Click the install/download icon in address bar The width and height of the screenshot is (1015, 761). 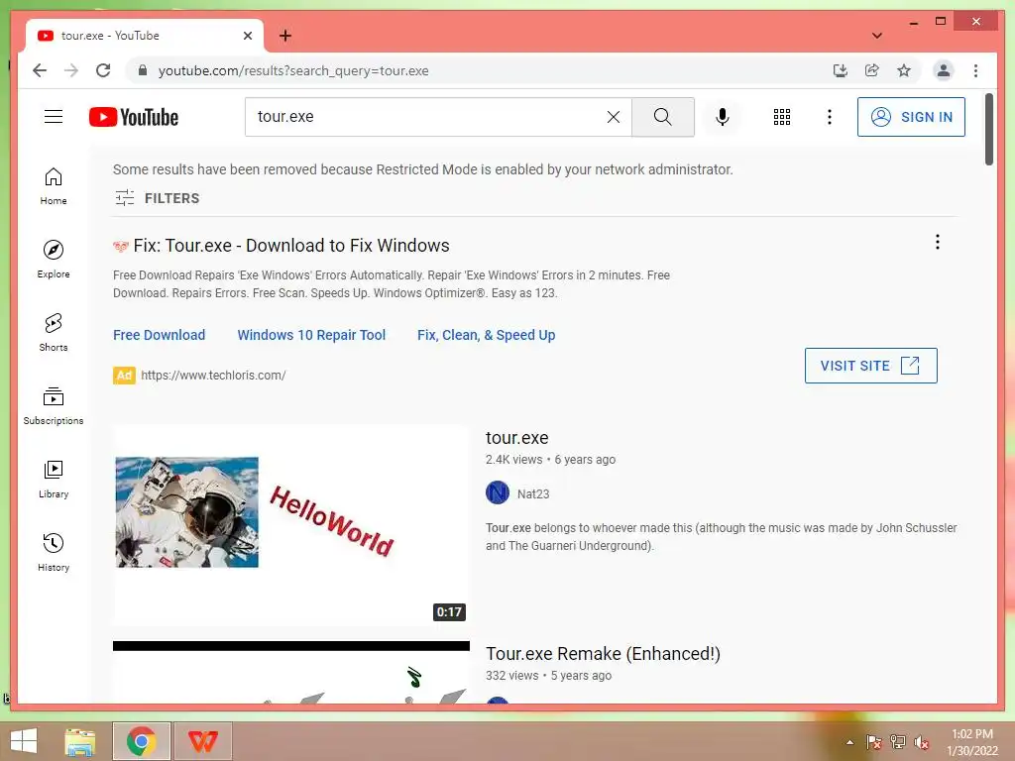tap(840, 70)
